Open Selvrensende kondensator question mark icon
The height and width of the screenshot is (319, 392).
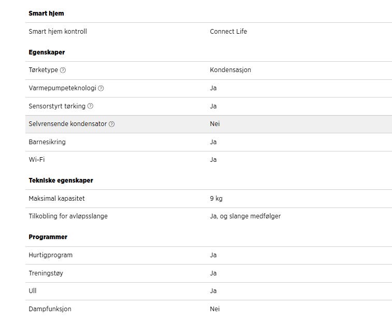pyautogui.click(x=112, y=124)
